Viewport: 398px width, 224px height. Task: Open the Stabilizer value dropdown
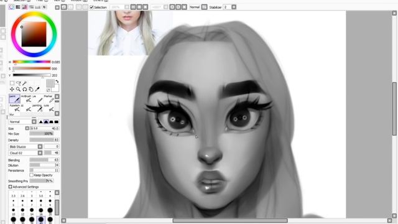click(x=234, y=7)
